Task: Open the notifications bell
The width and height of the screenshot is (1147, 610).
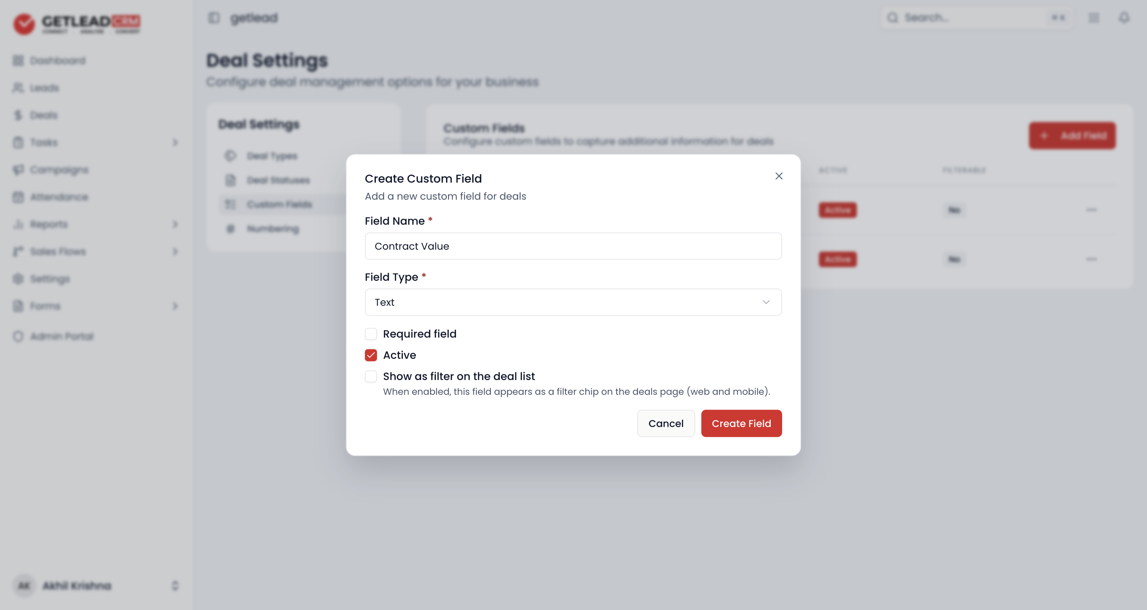Action: pos(1124,18)
